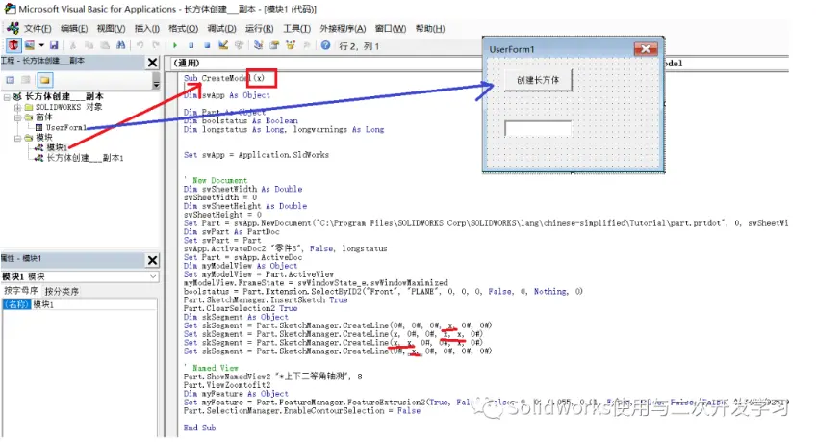This screenshot has height=442, width=816.
Task: Toggle Design Mode icon
Action: 223,45
